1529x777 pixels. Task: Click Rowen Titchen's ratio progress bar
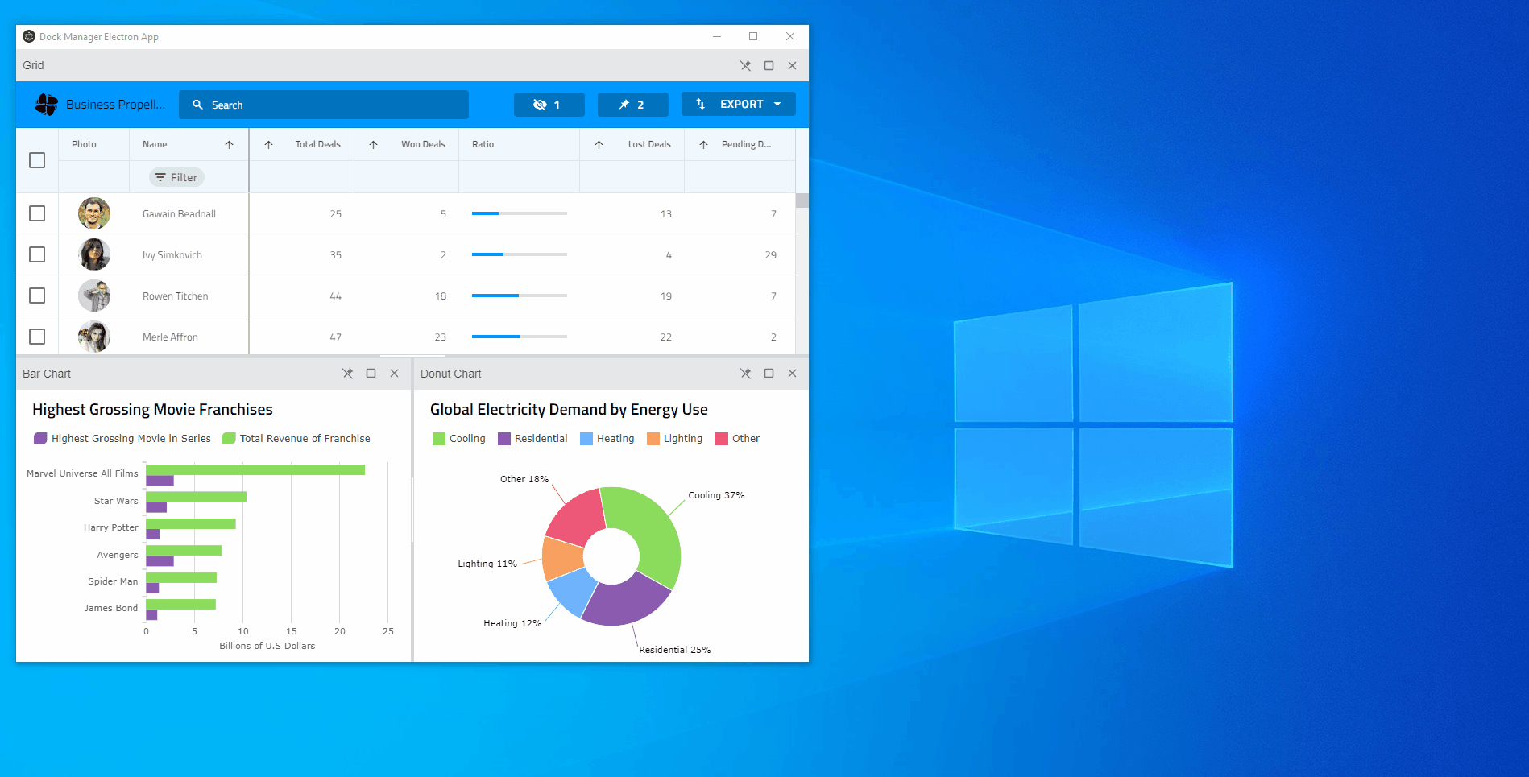coord(519,296)
